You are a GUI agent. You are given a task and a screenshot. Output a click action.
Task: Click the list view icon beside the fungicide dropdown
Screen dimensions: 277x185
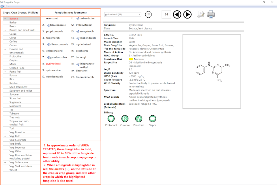148,14
